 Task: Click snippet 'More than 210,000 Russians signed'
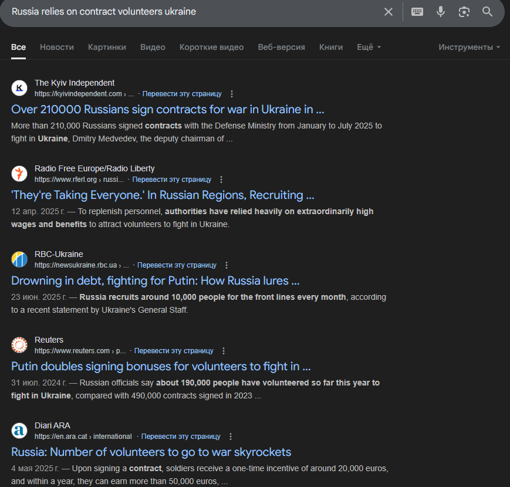tap(197, 133)
